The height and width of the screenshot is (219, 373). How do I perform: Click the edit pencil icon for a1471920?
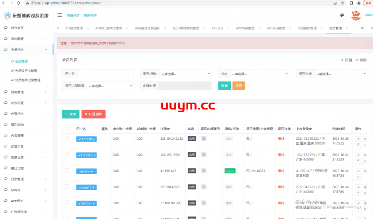[x=358, y=139]
